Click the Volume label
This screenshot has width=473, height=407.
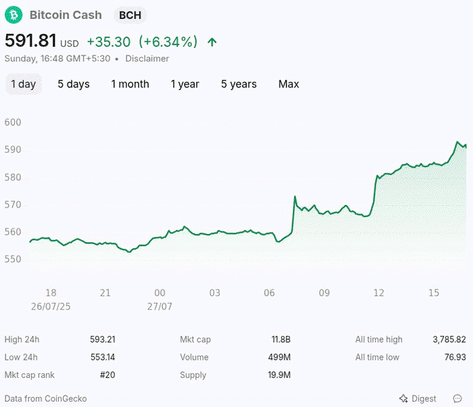tap(194, 357)
